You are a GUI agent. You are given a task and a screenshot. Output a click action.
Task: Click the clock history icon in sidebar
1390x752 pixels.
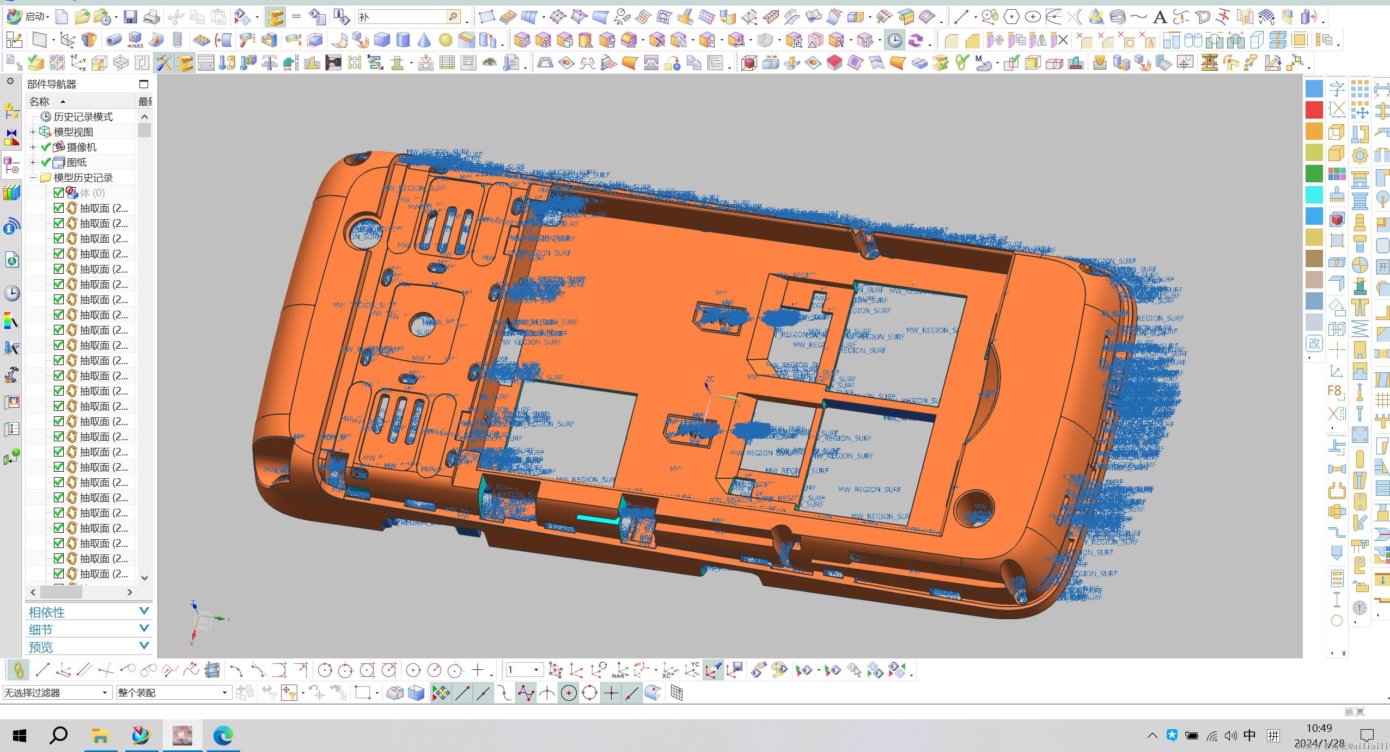point(12,293)
